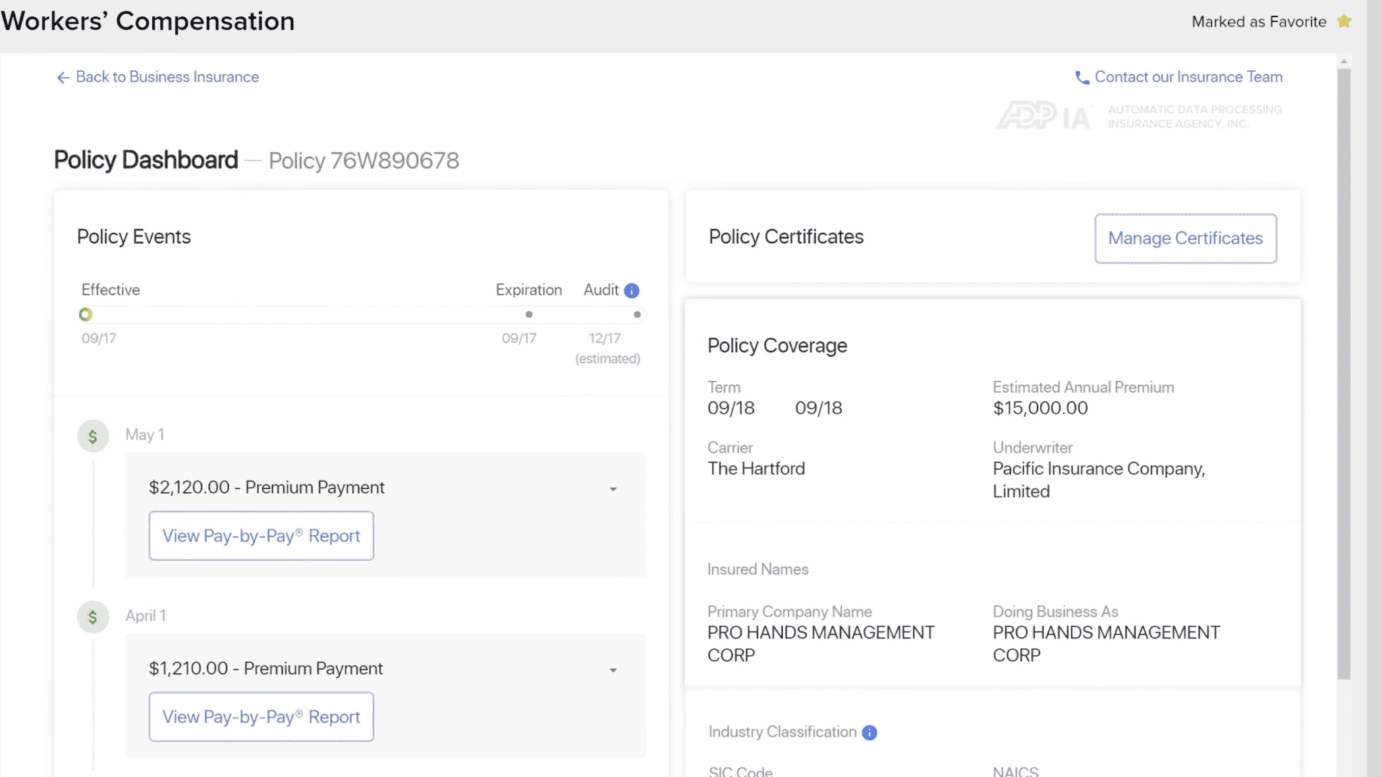Open the Audit info tooltip icon
The image size is (1382, 777).
coord(630,291)
